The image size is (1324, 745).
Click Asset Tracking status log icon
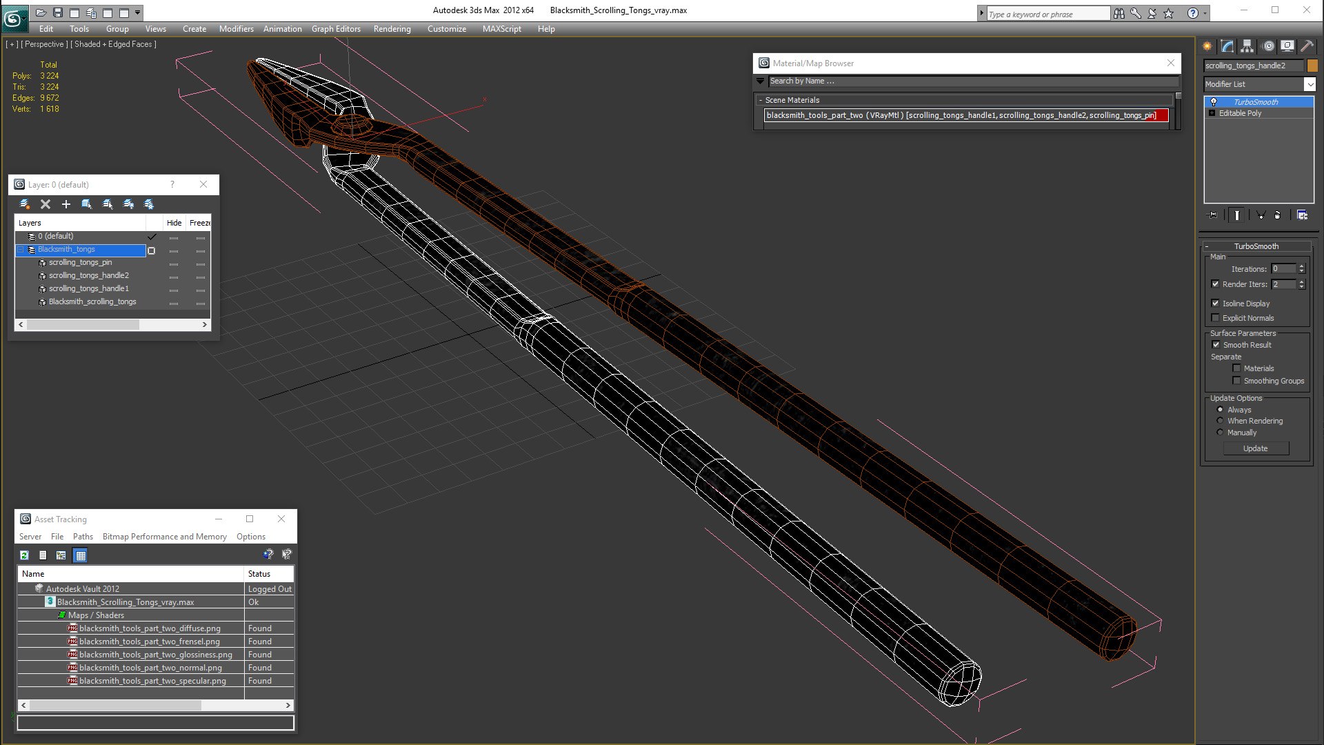pos(43,555)
